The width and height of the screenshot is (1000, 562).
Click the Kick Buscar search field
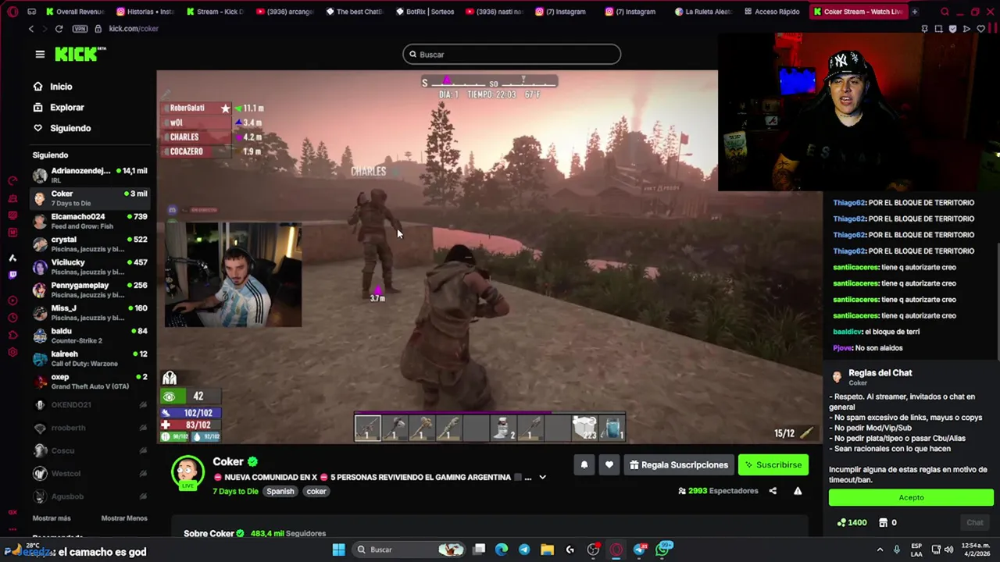click(x=512, y=54)
